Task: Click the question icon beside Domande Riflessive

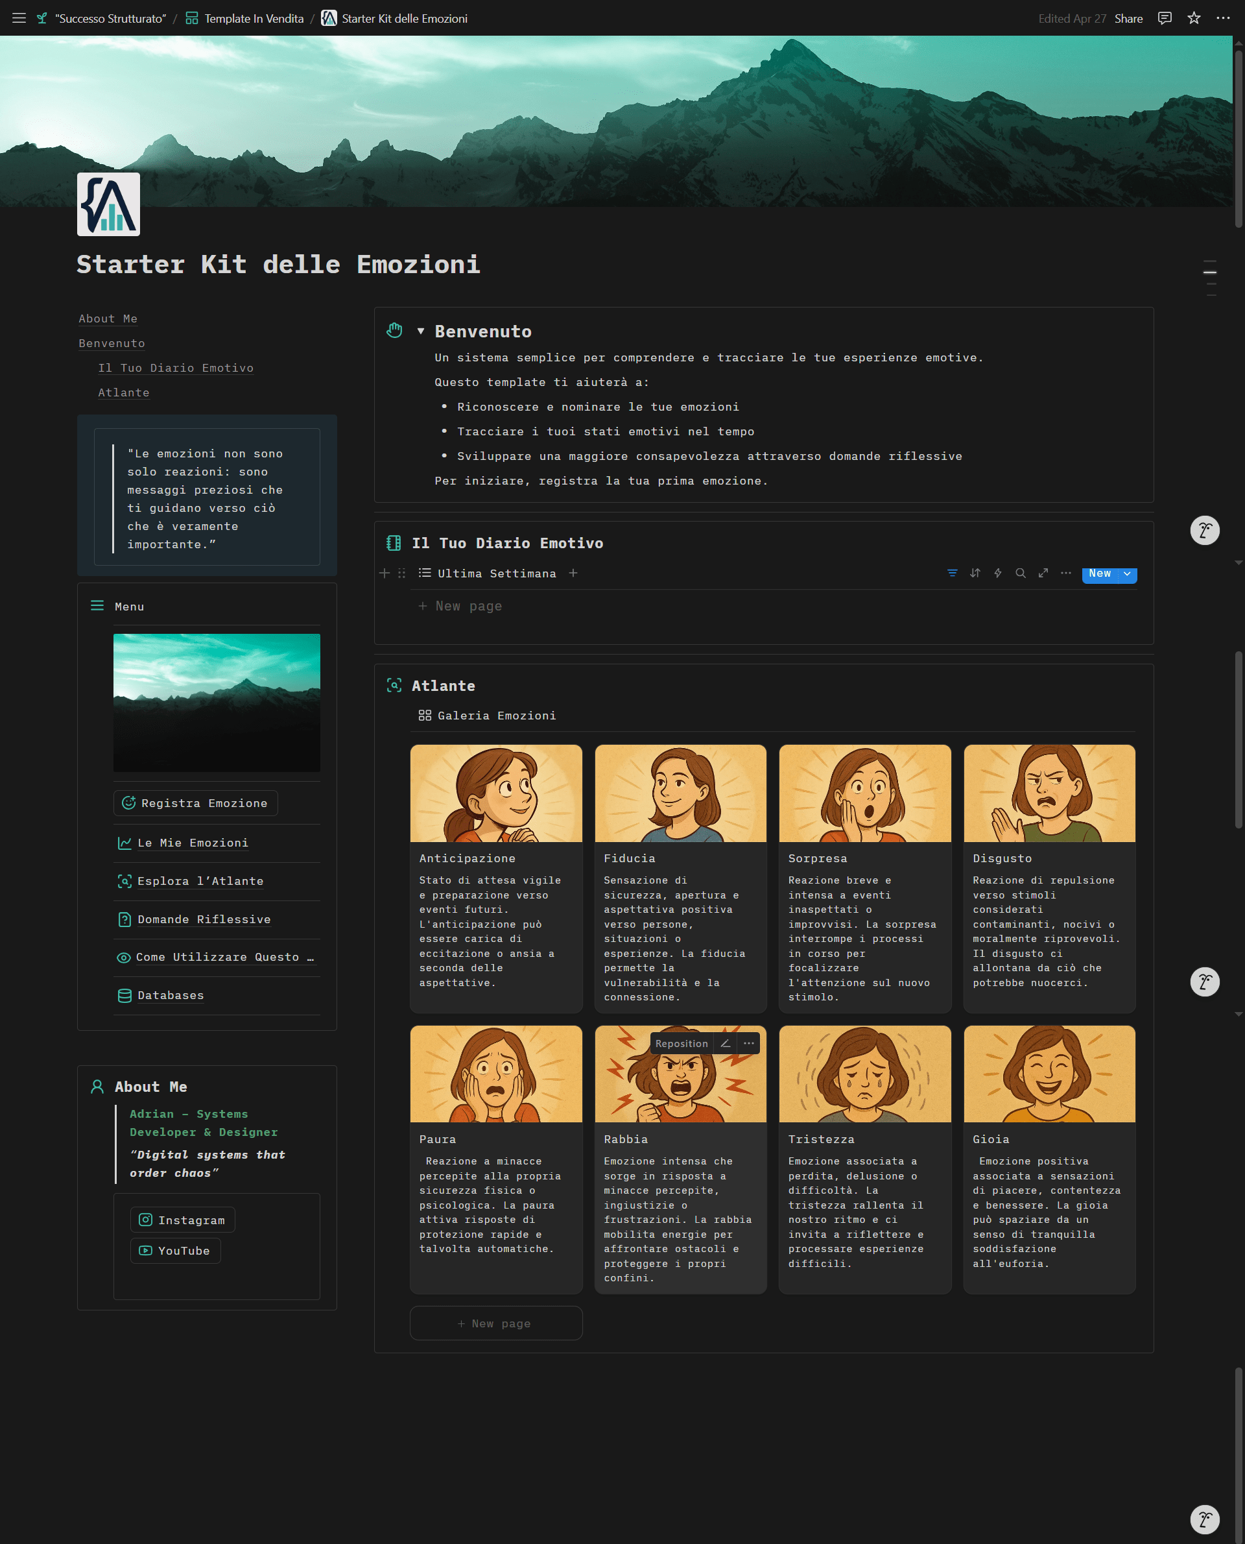Action: point(124,920)
